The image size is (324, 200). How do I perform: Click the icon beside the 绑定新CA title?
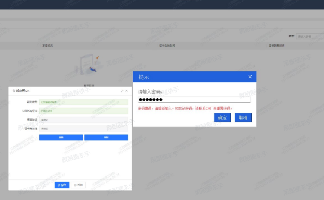pyautogui.click(x=14, y=91)
